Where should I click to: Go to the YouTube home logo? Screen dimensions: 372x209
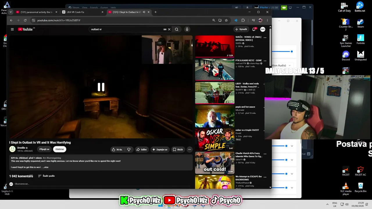[x=26, y=29]
